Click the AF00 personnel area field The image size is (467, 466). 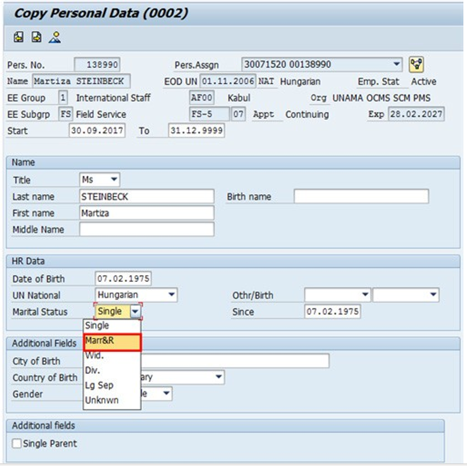(201, 98)
